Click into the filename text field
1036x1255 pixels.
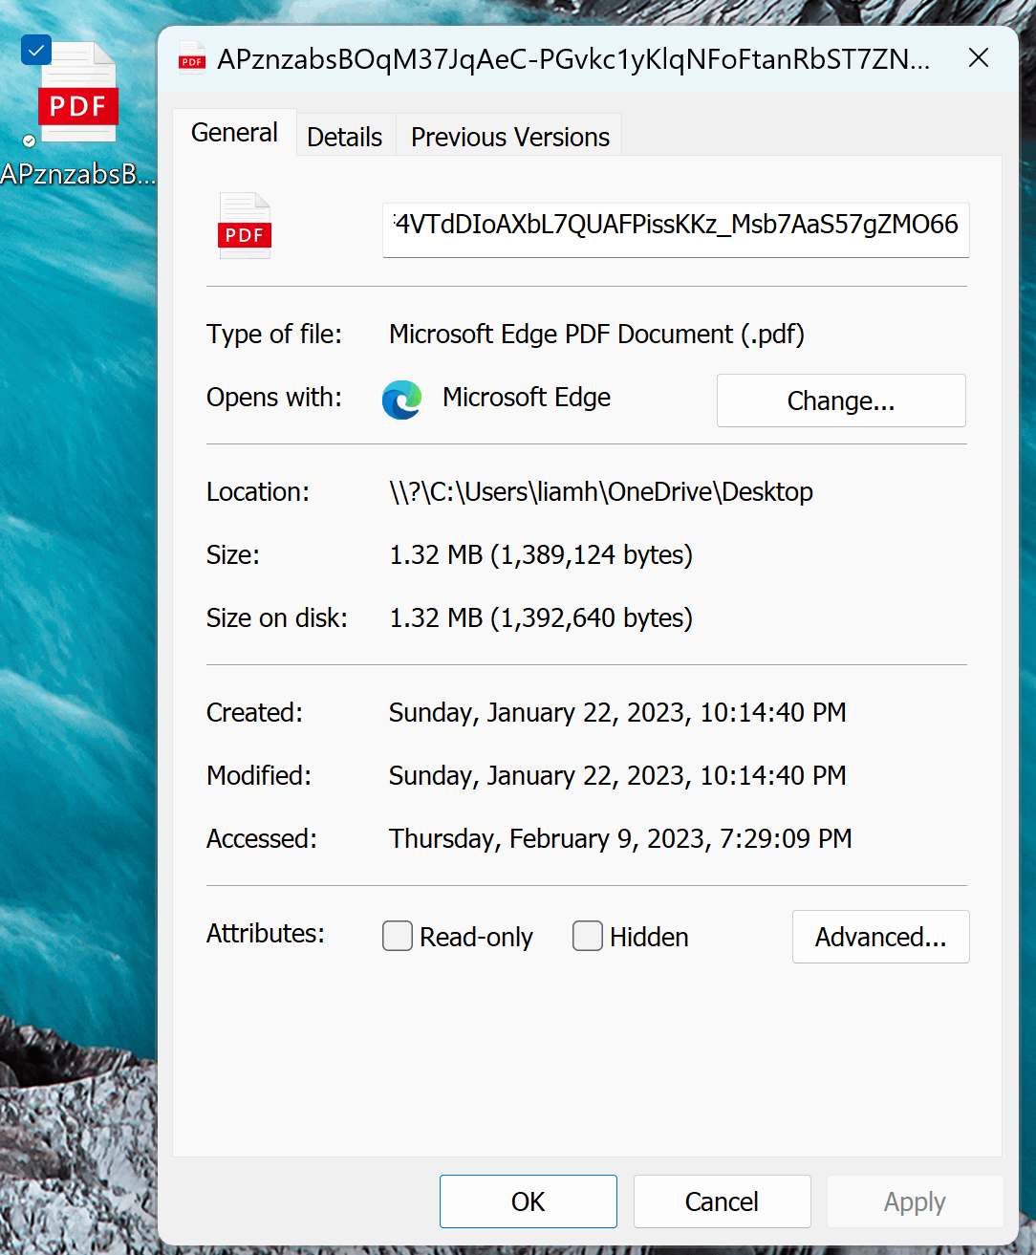(x=676, y=229)
